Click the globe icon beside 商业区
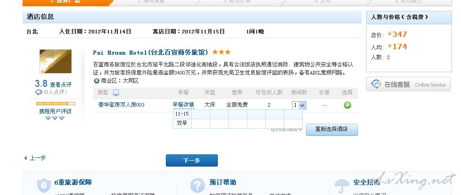 [x=96, y=81]
